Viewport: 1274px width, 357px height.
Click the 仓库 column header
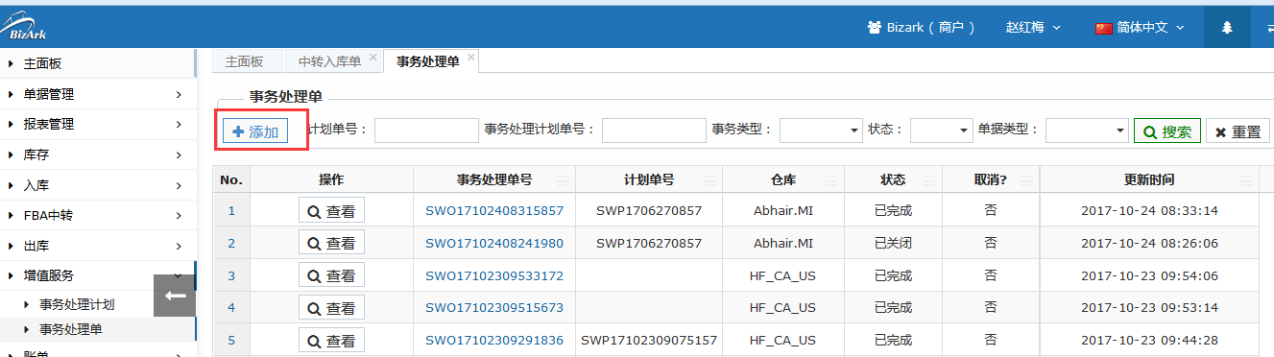click(782, 179)
